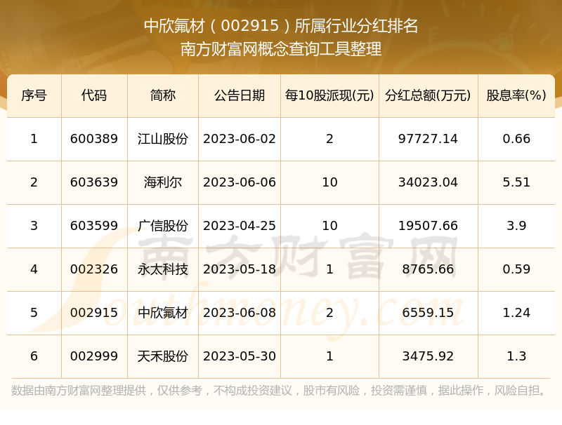
Task: Click dividend total 34023.04
Action: pyautogui.click(x=428, y=182)
